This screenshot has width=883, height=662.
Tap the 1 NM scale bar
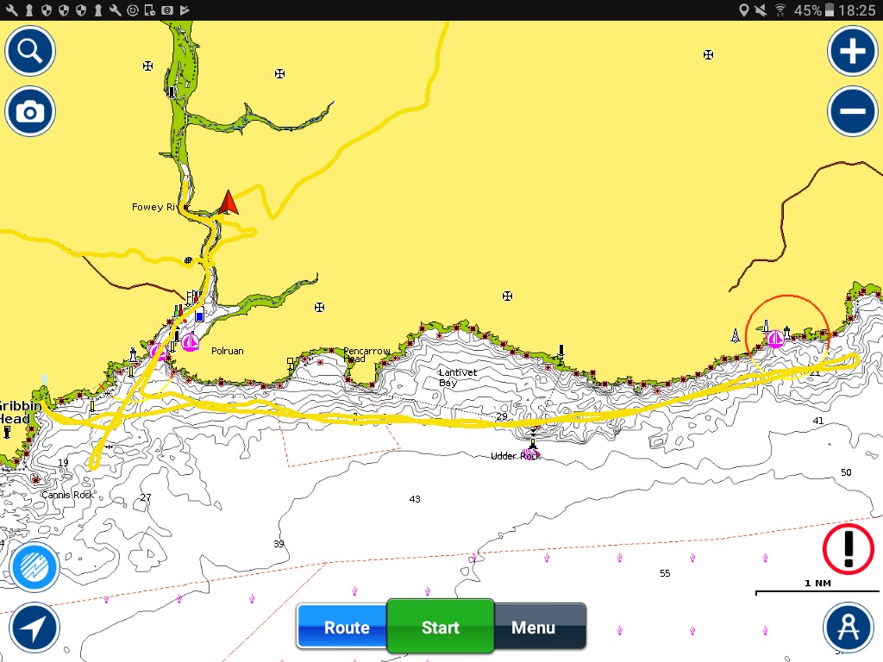[x=817, y=590]
